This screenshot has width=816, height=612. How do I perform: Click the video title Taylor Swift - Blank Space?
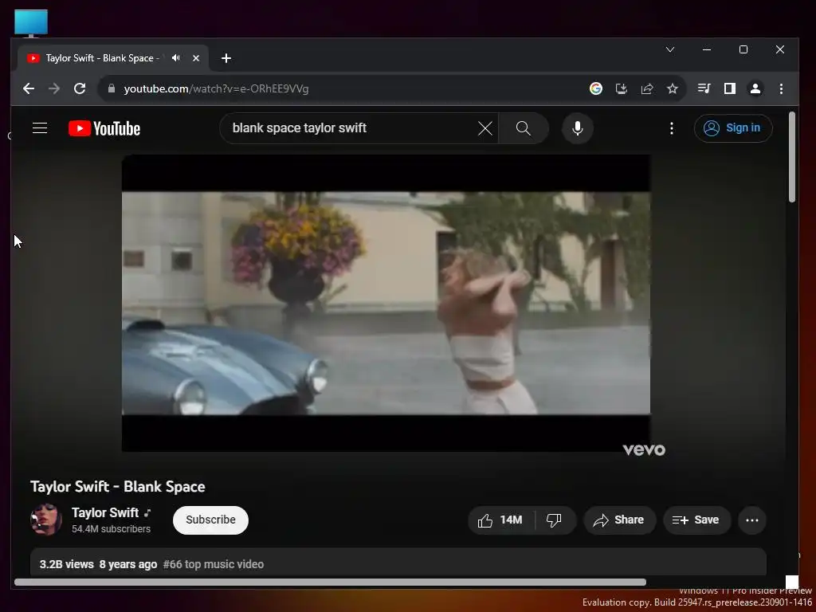118,487
